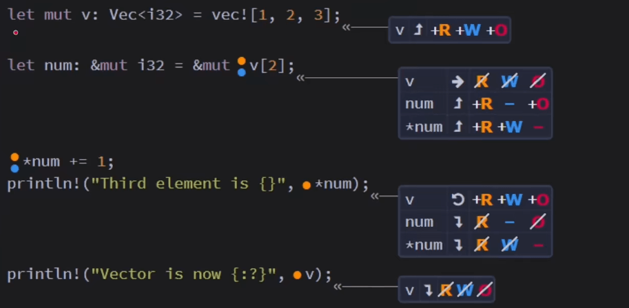The width and height of the screenshot is (629, 308).
Task: Click the circular refresh arrow in the v row
Action: tap(457, 199)
